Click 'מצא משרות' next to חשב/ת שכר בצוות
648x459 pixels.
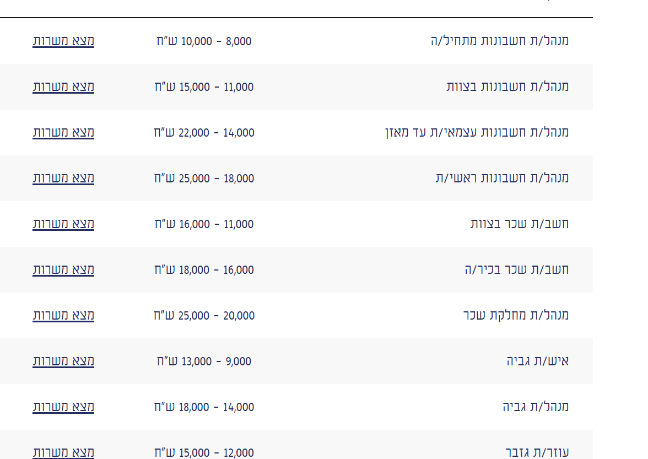coord(63,224)
